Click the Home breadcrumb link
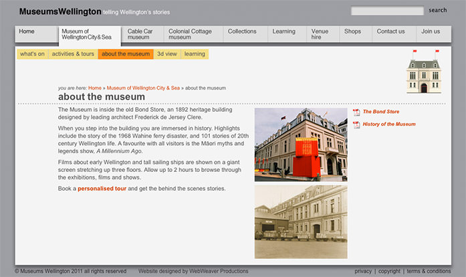 95,88
